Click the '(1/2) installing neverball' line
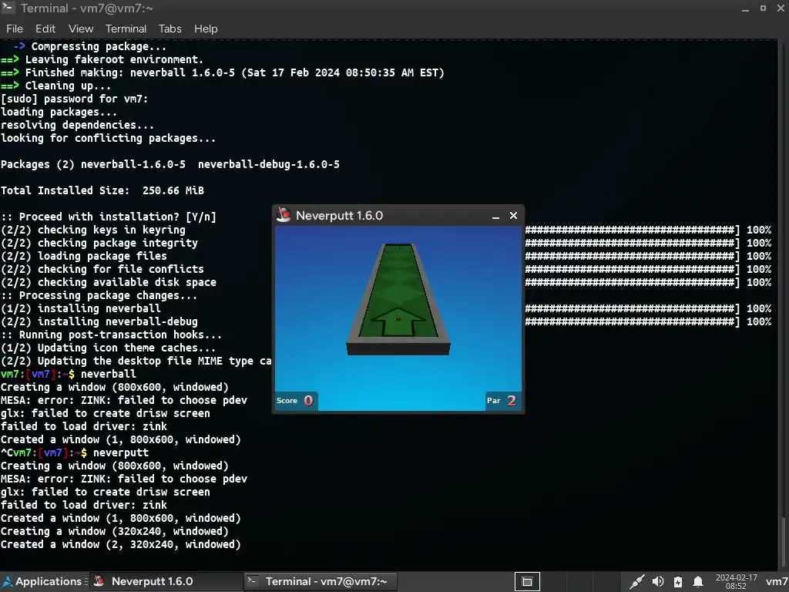This screenshot has height=592, width=789. [x=80, y=308]
